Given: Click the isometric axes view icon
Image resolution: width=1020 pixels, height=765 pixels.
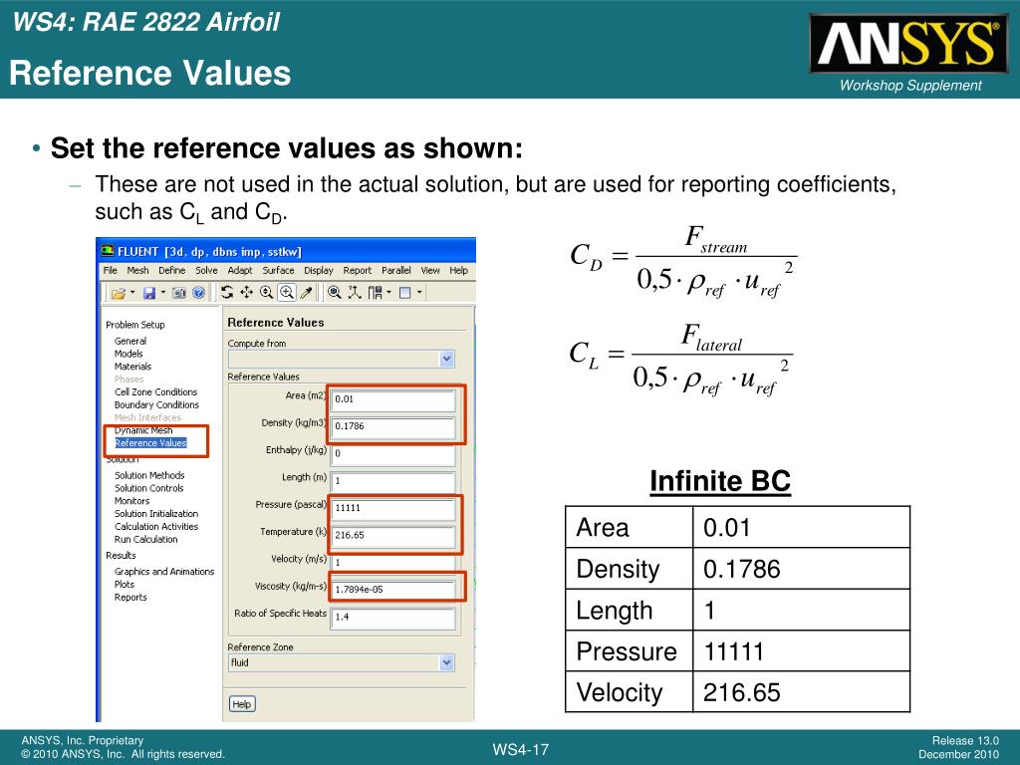Looking at the screenshot, I should coord(354,292).
